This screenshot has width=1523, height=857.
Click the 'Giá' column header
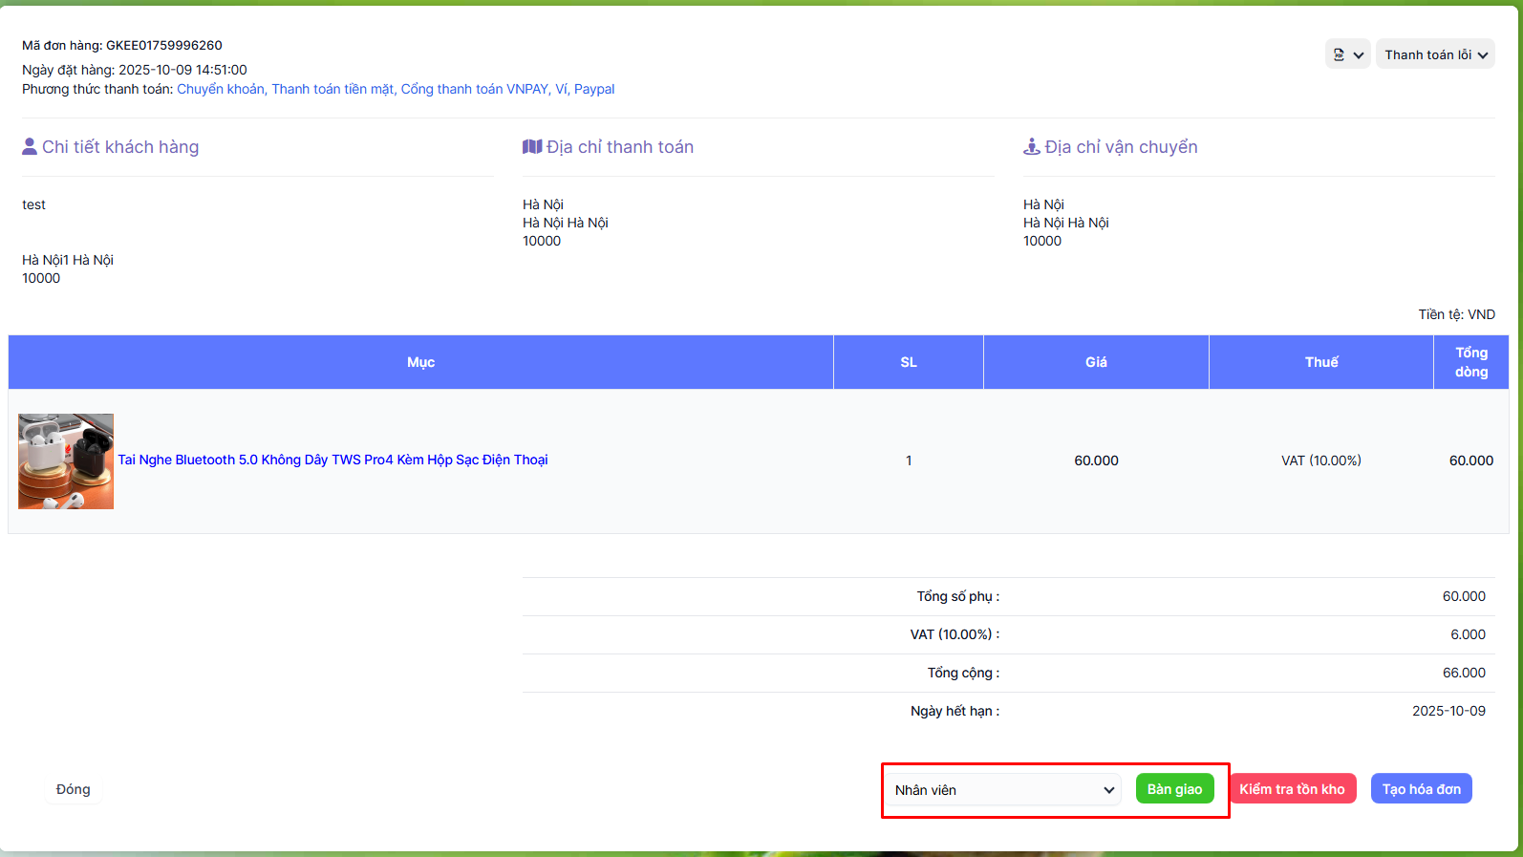coord(1096,362)
